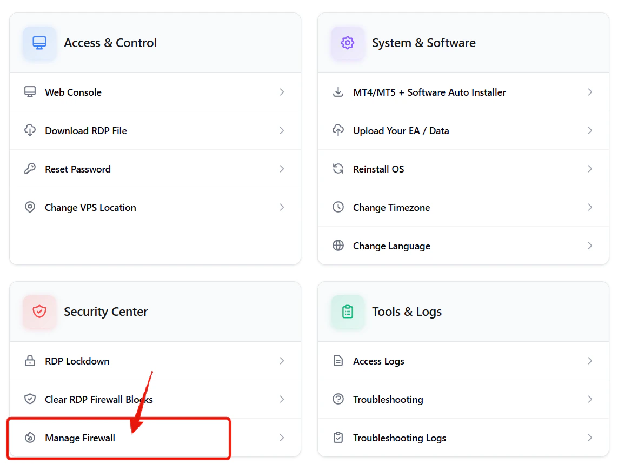Click the Upload Your EA upload icon
This screenshot has height=470, width=618.
tap(338, 130)
